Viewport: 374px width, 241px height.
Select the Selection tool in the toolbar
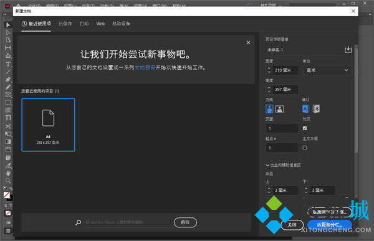coord(8,25)
